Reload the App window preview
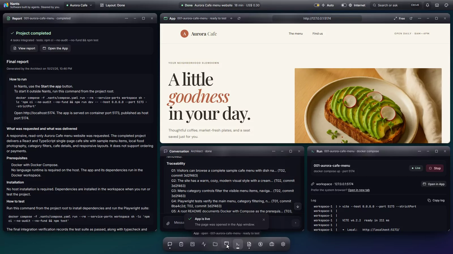Screen dimensions: 453x254 tap(239, 18)
